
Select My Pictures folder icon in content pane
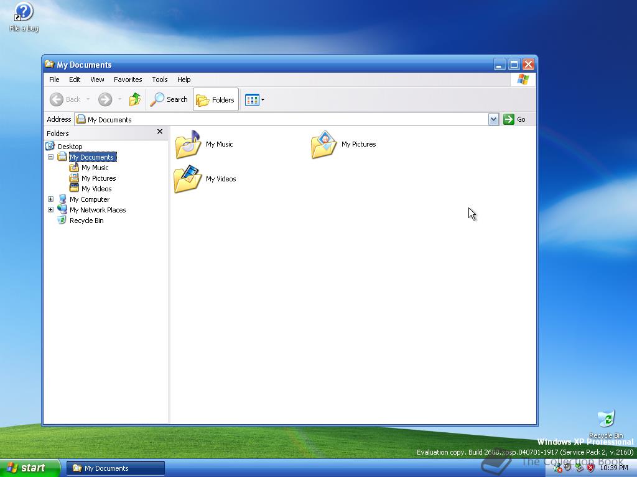[323, 144]
